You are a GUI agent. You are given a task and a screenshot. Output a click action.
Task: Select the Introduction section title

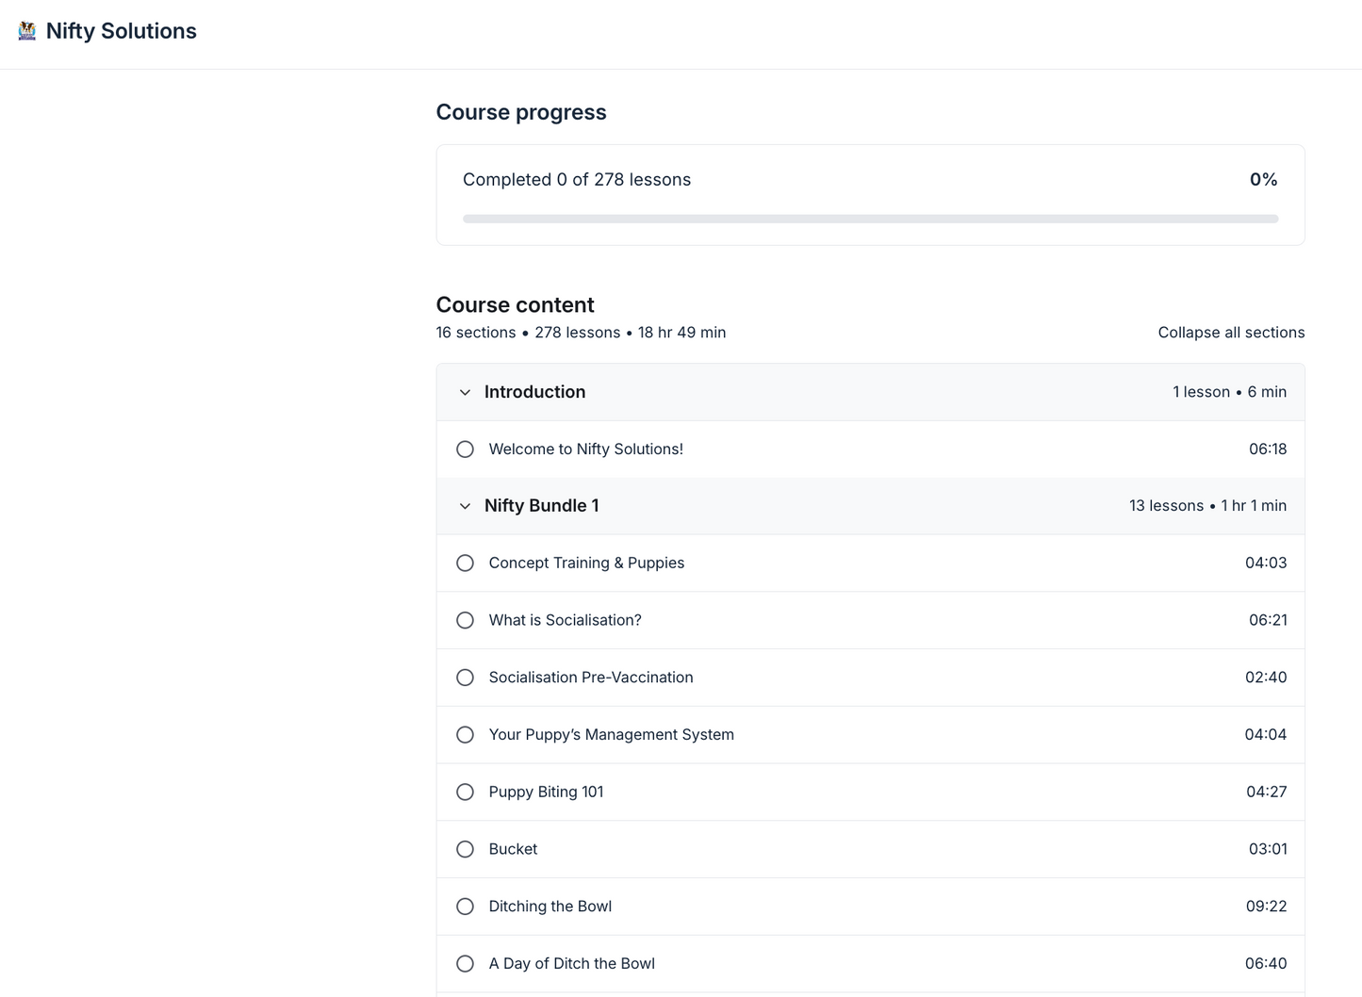(534, 392)
